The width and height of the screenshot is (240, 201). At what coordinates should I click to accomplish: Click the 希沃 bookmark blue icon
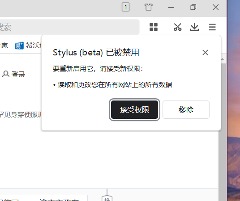click(x=19, y=46)
